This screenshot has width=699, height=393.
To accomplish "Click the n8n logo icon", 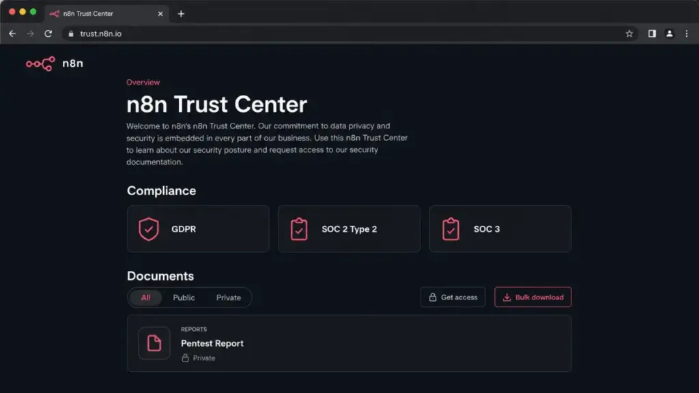I will tap(40, 63).
